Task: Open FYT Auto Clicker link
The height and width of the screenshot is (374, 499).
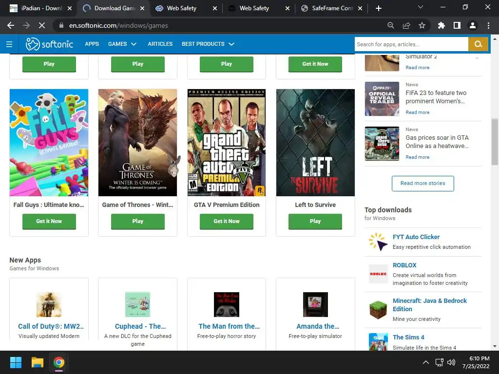Action: tap(416, 237)
